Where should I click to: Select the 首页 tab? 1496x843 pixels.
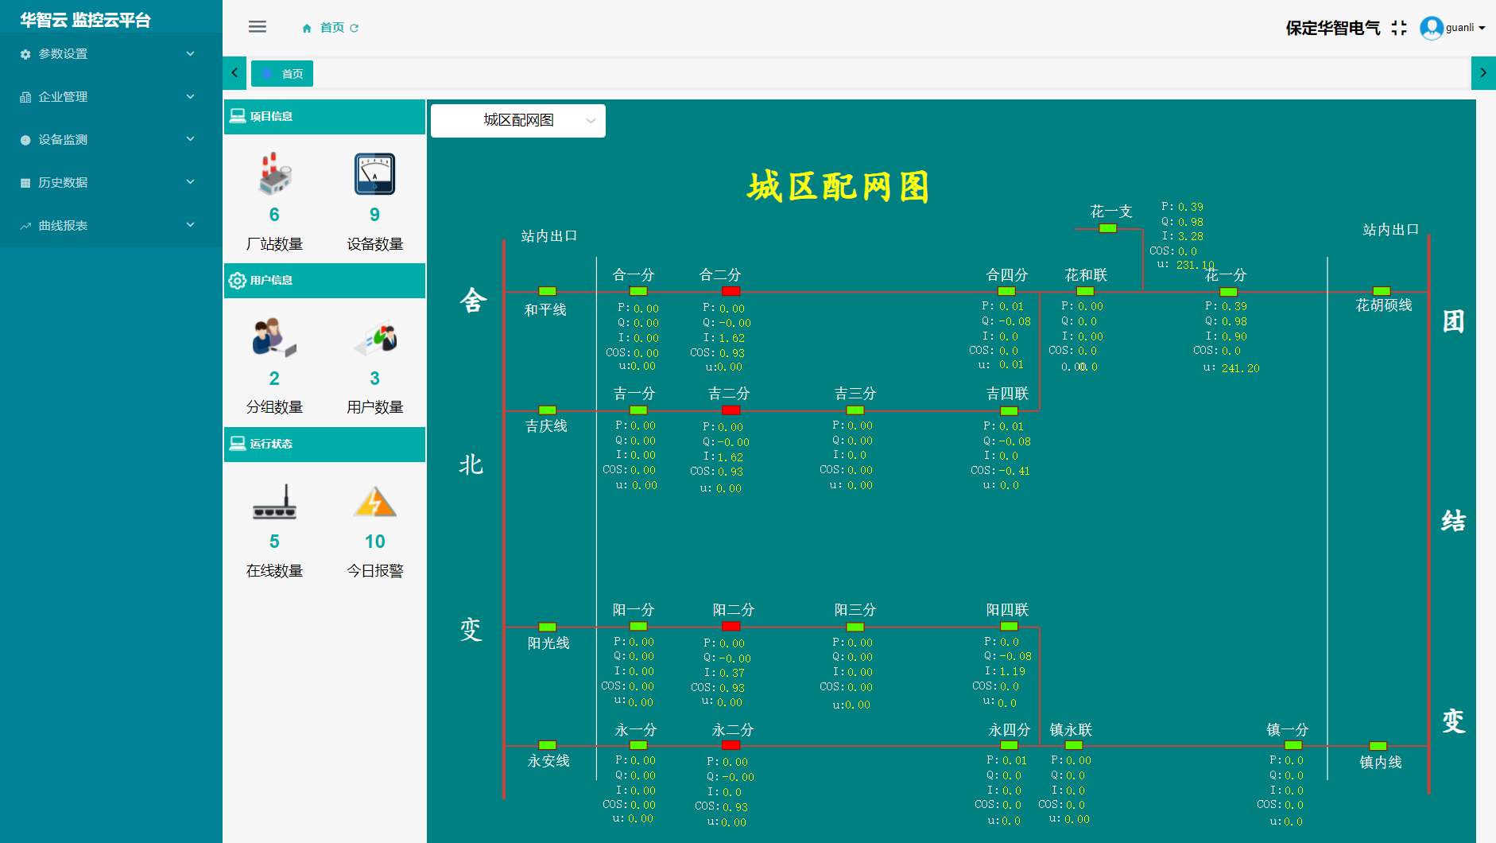tap(282, 73)
